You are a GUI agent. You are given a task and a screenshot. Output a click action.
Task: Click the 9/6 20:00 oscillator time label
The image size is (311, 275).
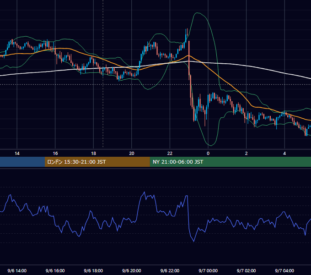pos(132,270)
